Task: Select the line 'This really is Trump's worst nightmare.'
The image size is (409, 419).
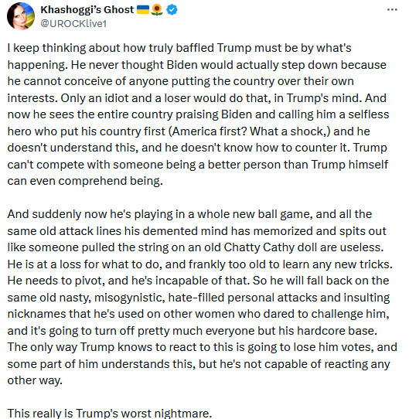Action: [110, 413]
